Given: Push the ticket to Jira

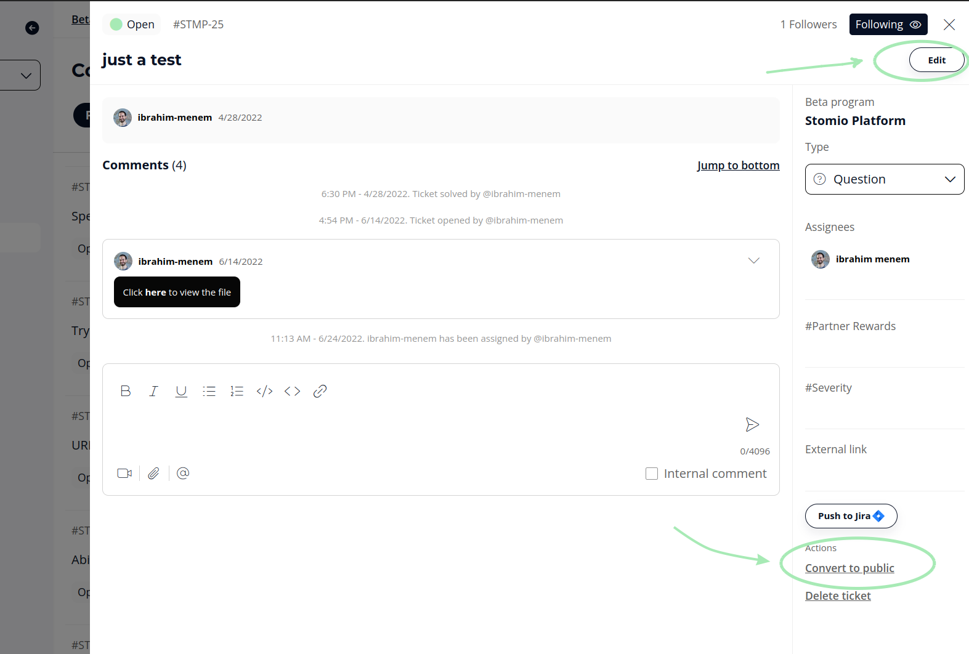Looking at the screenshot, I should coord(851,516).
